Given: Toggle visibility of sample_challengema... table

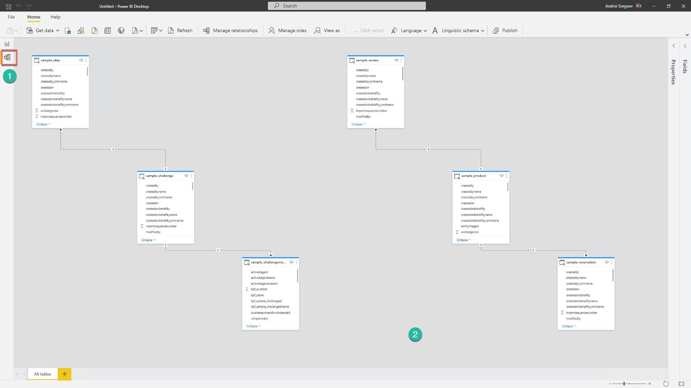Looking at the screenshot, I should [x=291, y=262].
